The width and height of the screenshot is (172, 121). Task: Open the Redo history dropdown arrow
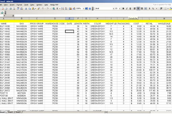50,9
